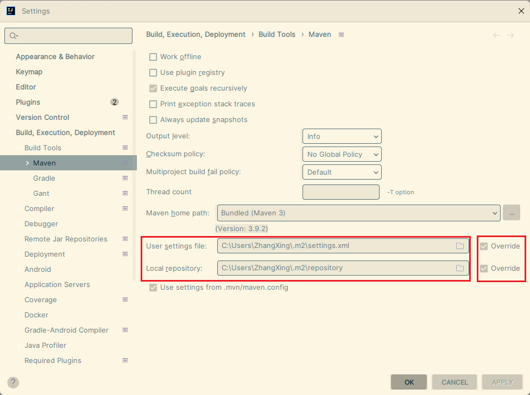Screen dimensions: 530x395
Task: Click the CANCEL button
Action: [455, 382]
